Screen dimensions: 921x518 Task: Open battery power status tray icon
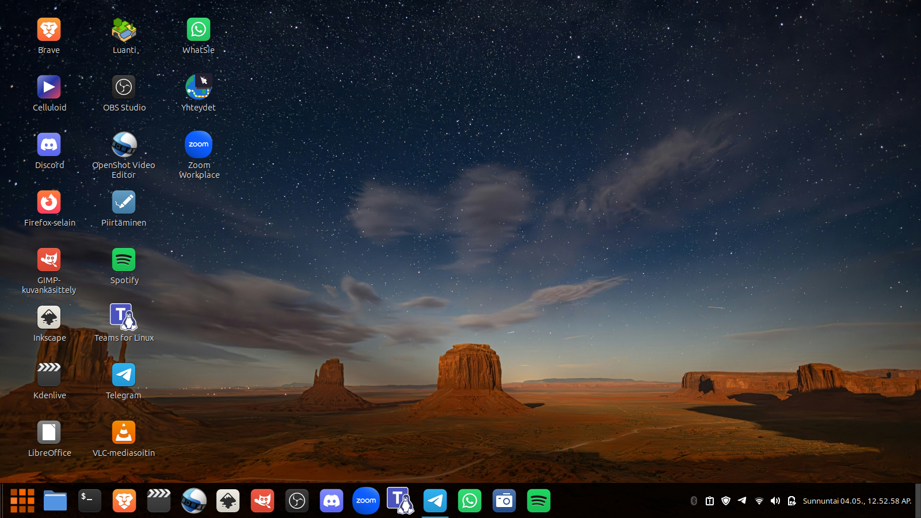point(792,501)
